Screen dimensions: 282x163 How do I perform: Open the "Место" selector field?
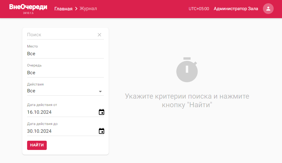coord(66,54)
